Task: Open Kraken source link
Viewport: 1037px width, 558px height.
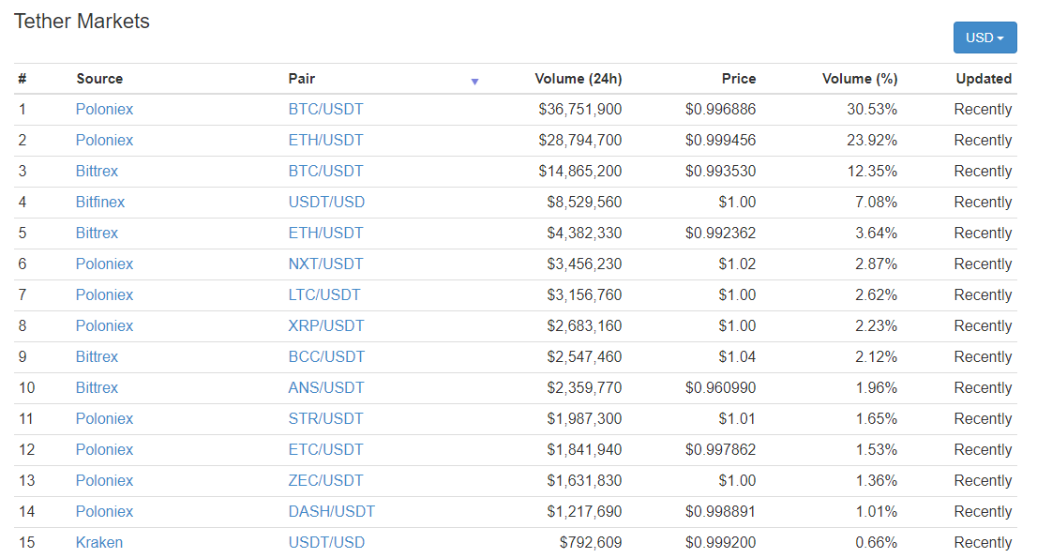Action: 99,543
